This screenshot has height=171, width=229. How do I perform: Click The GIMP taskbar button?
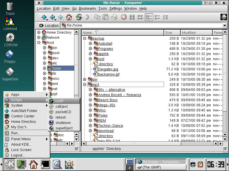160,167
